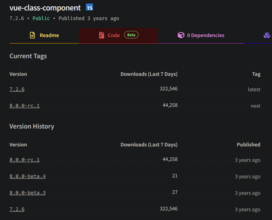Screen dimensions: 272x220
Task: Switch to the Code tab
Action: pyautogui.click(x=118, y=35)
